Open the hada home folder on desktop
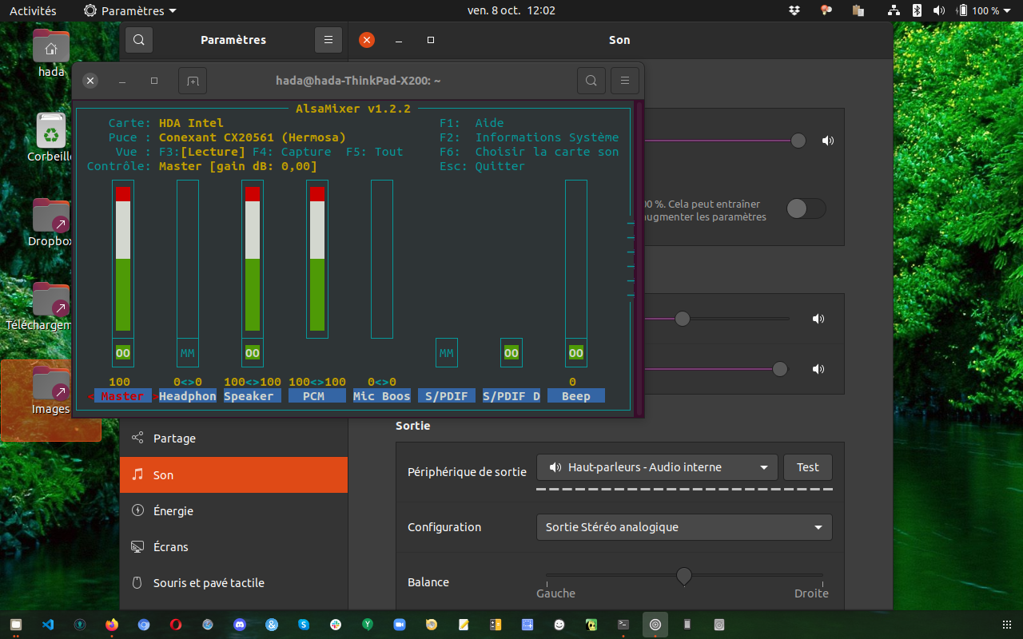 click(x=51, y=53)
